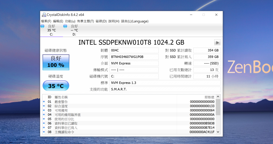This screenshot has height=144, width=273.
Task: Open the 說明(H) menu
Action: coord(114,21)
